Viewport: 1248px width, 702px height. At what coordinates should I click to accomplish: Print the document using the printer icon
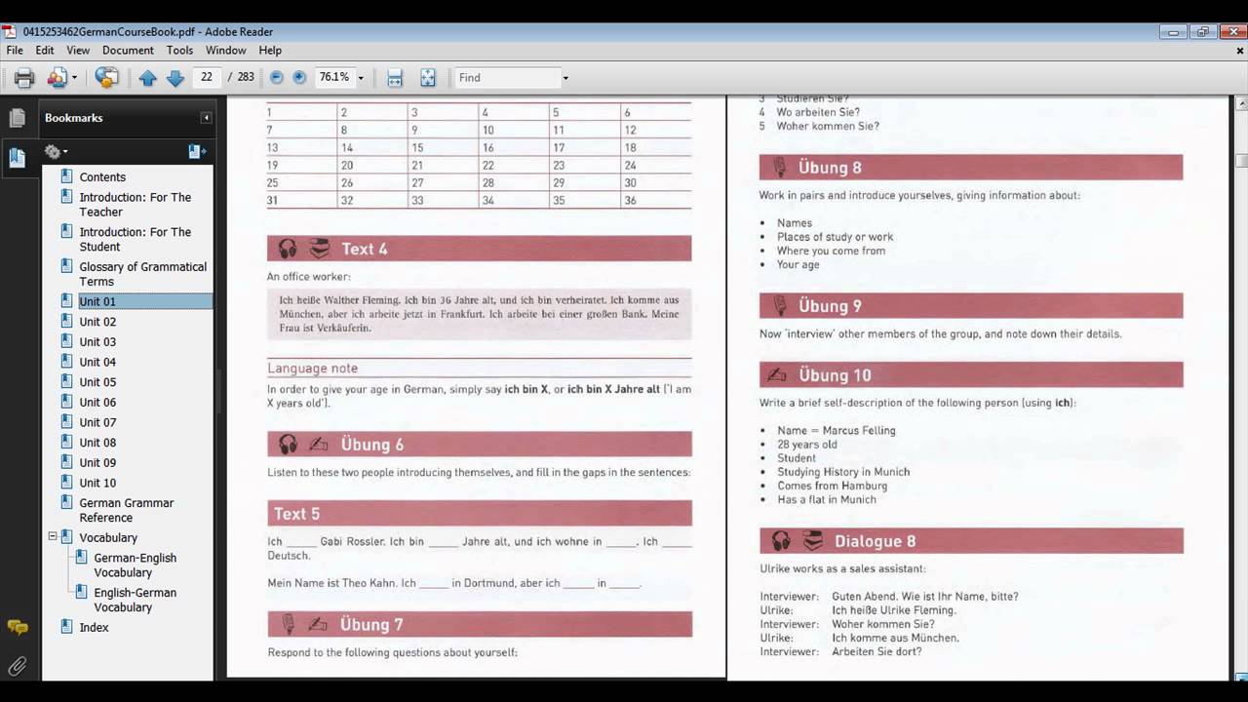[24, 78]
